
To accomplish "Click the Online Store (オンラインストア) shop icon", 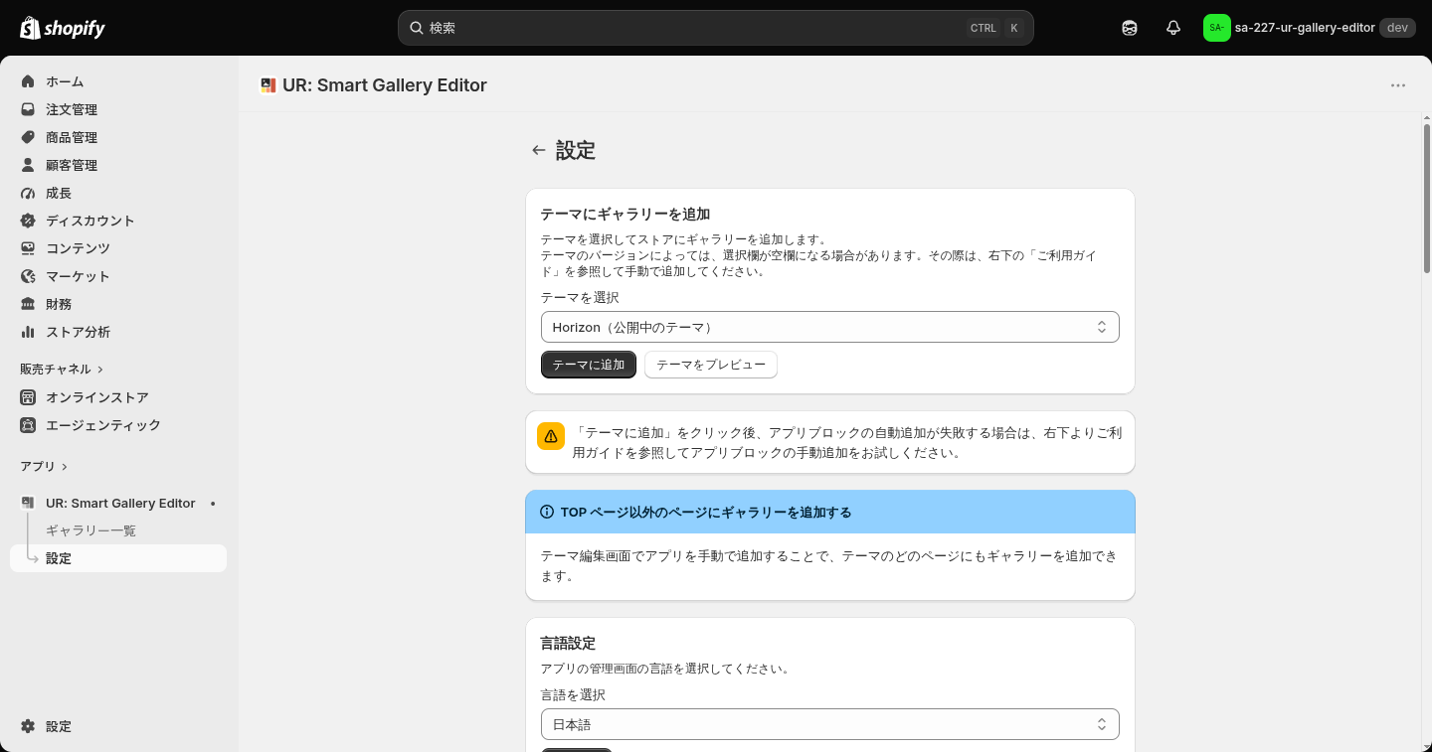I will coord(28,397).
